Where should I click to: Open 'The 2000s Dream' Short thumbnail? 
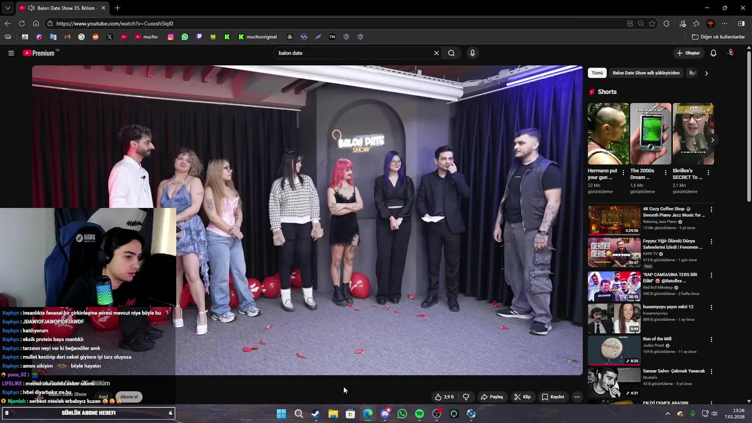pos(650,134)
